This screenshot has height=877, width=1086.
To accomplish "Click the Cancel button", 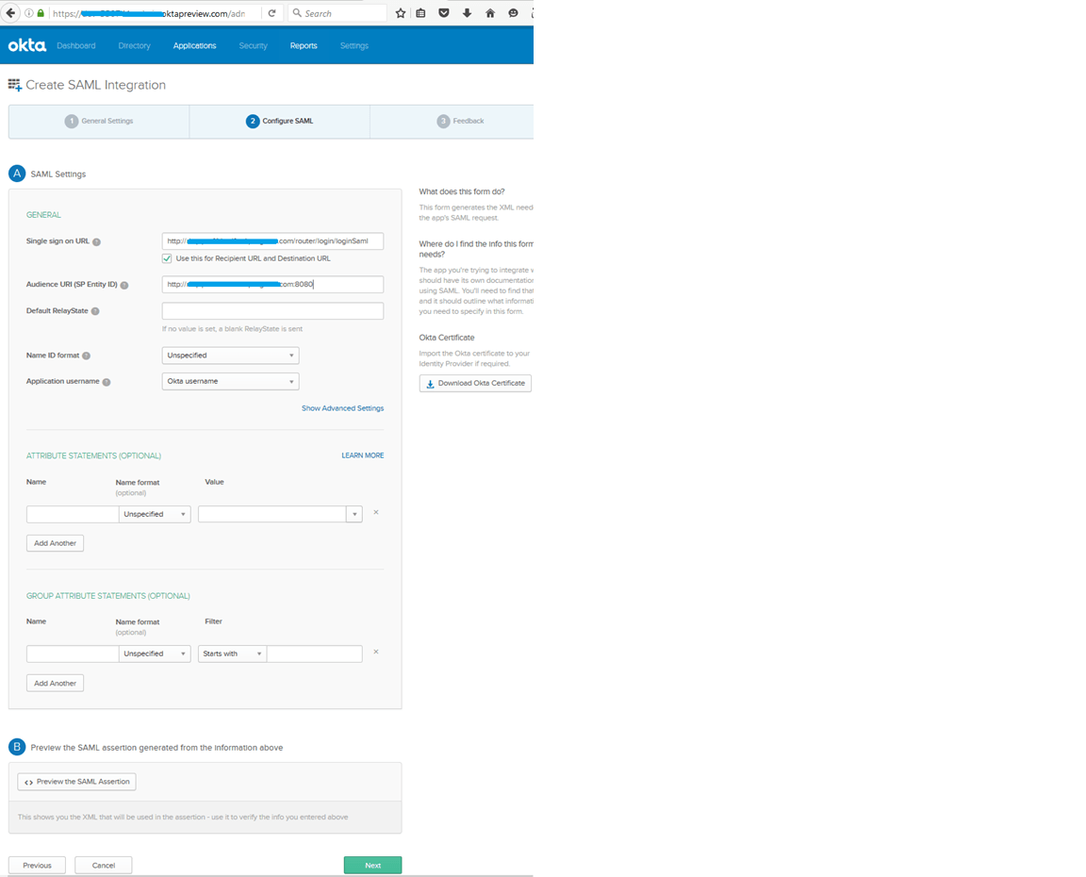I will 103,866.
